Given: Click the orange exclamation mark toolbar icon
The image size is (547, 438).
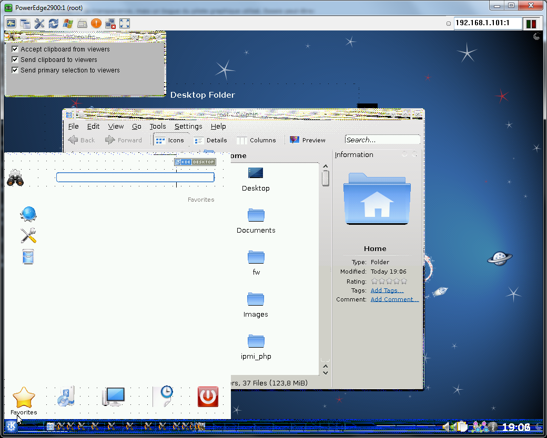Looking at the screenshot, I should (96, 24).
